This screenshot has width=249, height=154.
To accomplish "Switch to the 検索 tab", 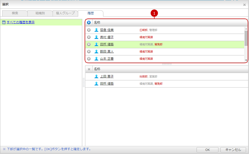I will 15,13.
